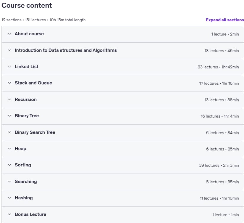The width and height of the screenshot is (244, 223).
Task: Expand the Hashing section chevron
Action: [9, 198]
